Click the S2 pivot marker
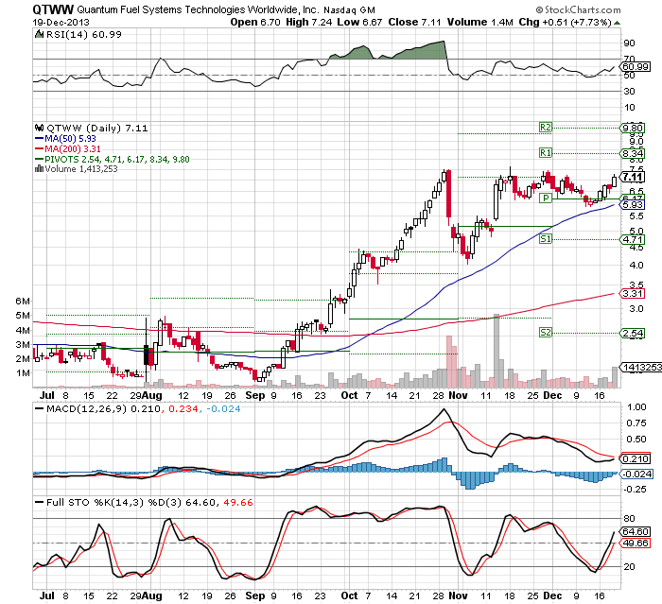Screen dimensions: 662x604 click(546, 333)
